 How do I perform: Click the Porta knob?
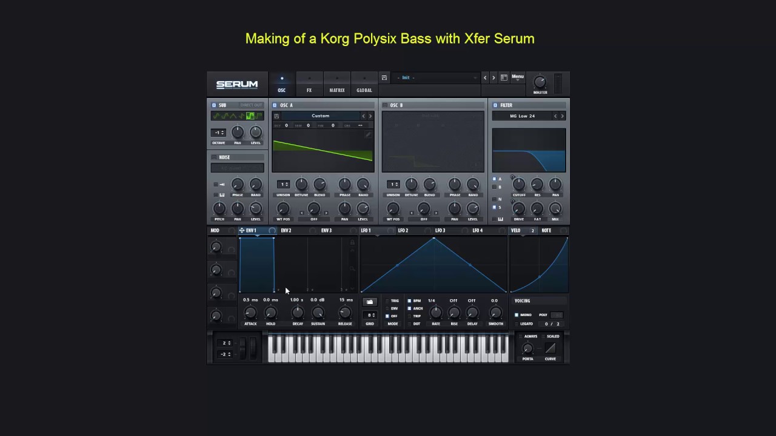coord(527,348)
